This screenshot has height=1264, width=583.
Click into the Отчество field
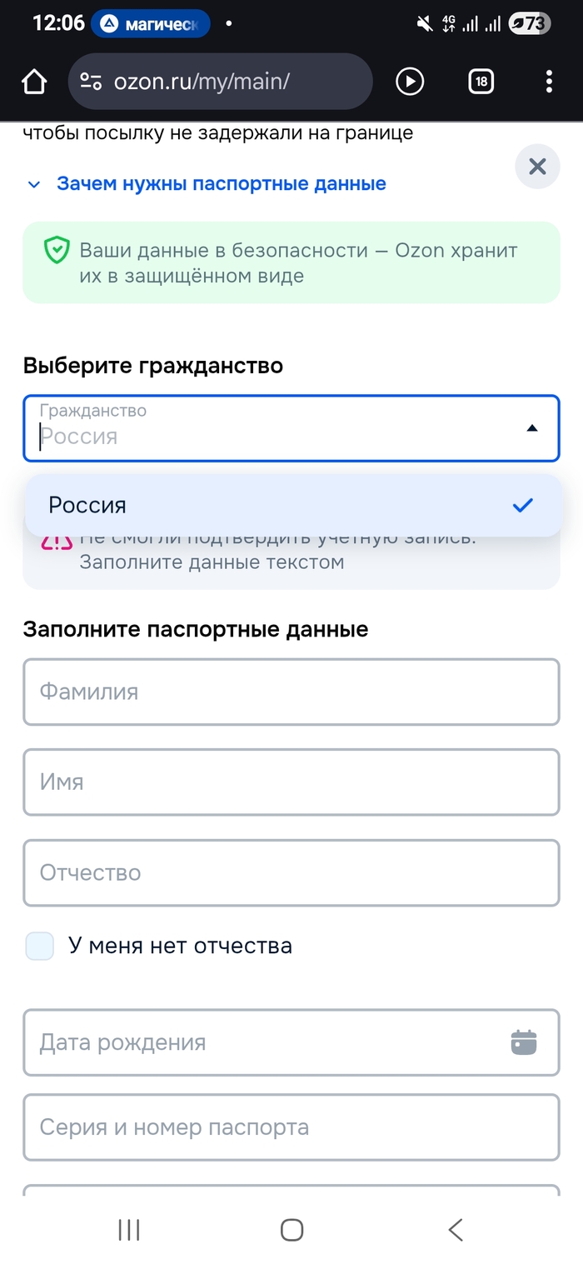pos(291,873)
